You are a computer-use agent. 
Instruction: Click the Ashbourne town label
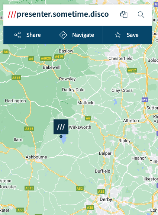[36, 157]
